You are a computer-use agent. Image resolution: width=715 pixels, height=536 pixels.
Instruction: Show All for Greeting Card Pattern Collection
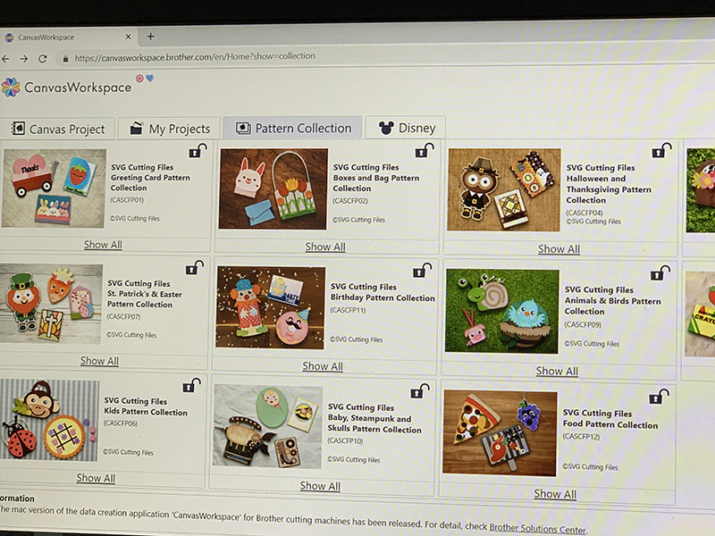click(103, 245)
